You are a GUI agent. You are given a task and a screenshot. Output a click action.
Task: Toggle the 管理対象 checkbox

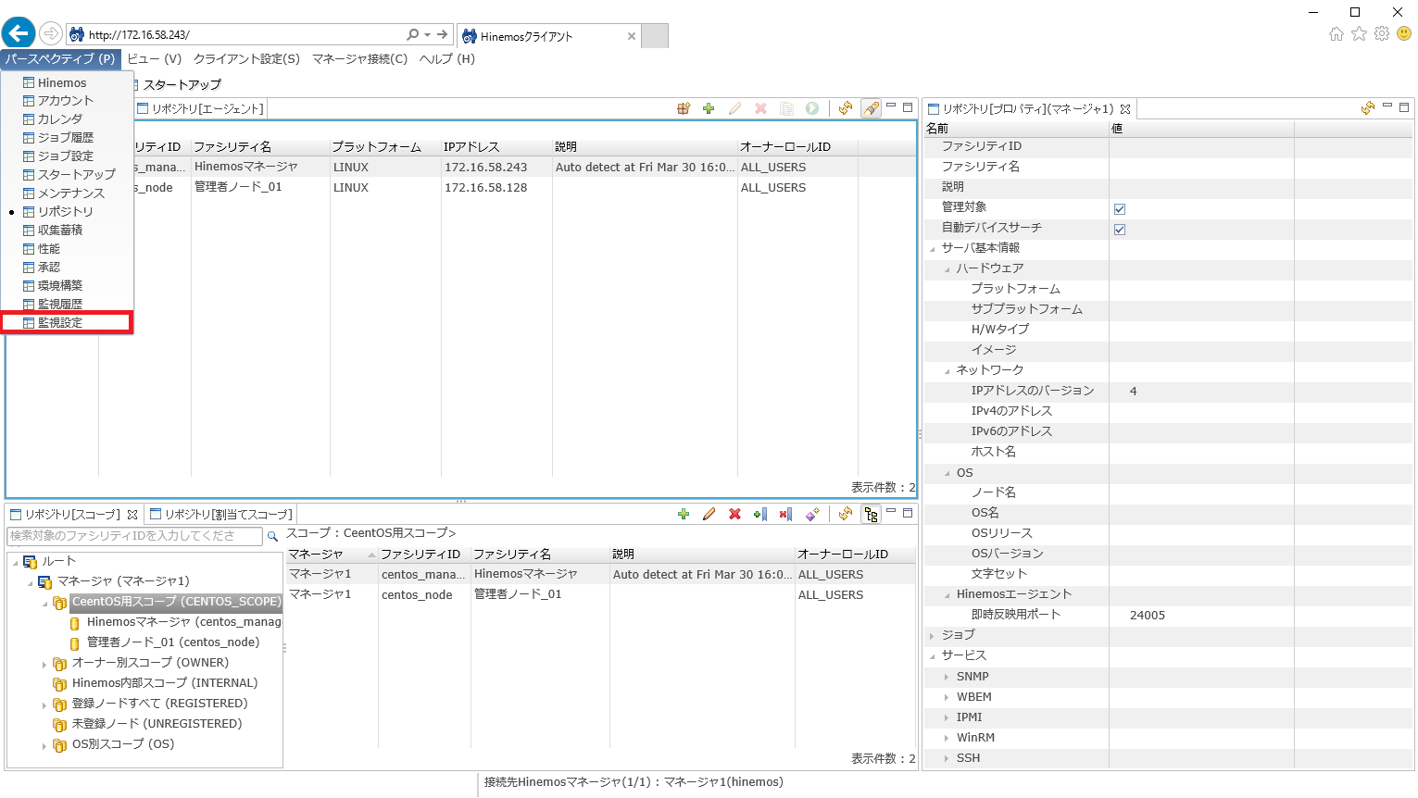[x=1119, y=208]
